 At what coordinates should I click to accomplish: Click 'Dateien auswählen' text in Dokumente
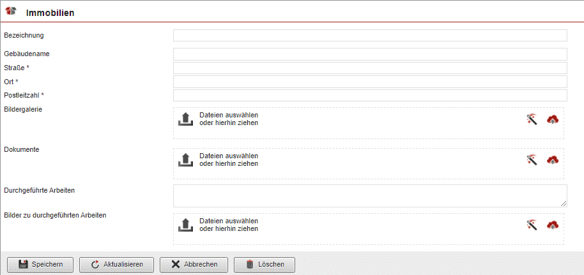click(x=229, y=156)
